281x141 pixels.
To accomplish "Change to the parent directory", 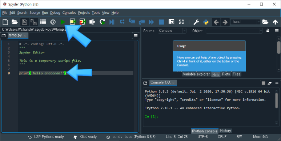I will pyautogui.click(x=275, y=22).
